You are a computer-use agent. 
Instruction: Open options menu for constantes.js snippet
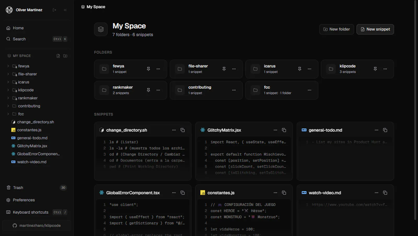pyautogui.click(x=275, y=193)
